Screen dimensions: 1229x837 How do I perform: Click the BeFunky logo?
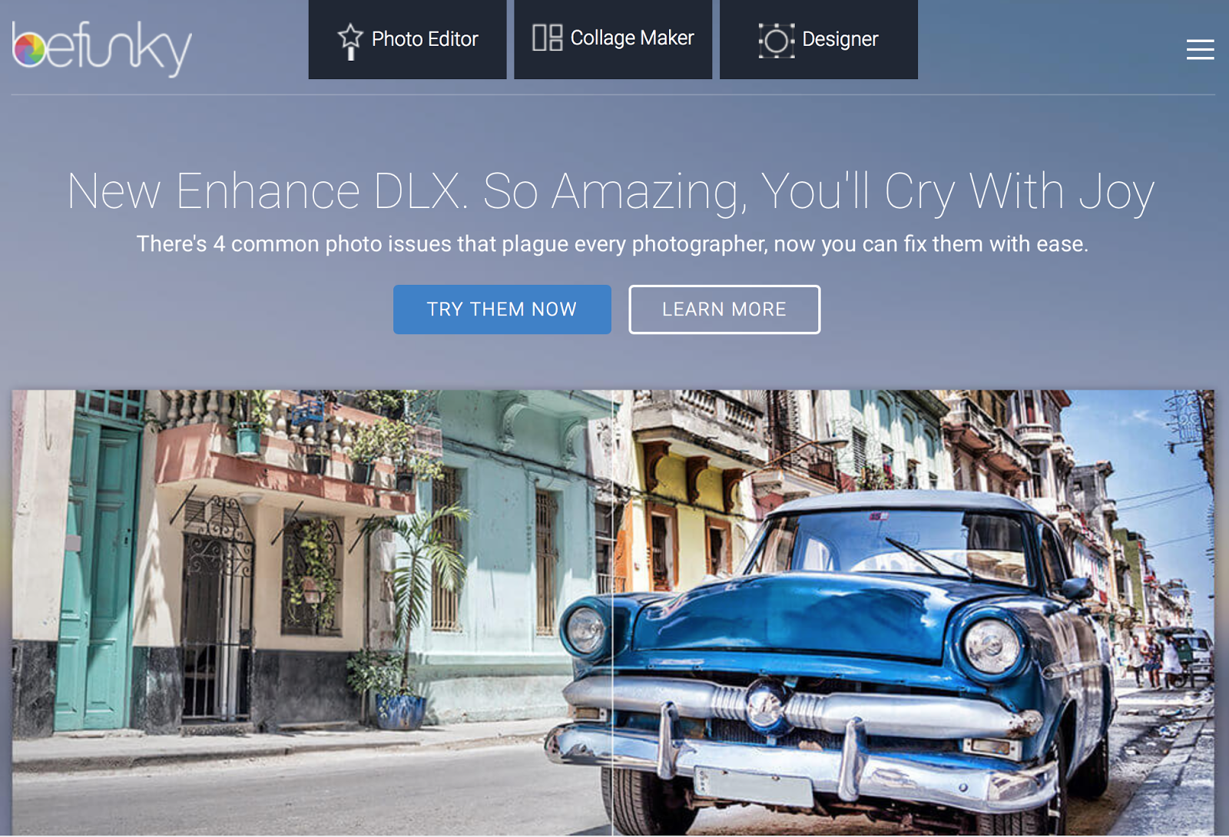tap(101, 48)
